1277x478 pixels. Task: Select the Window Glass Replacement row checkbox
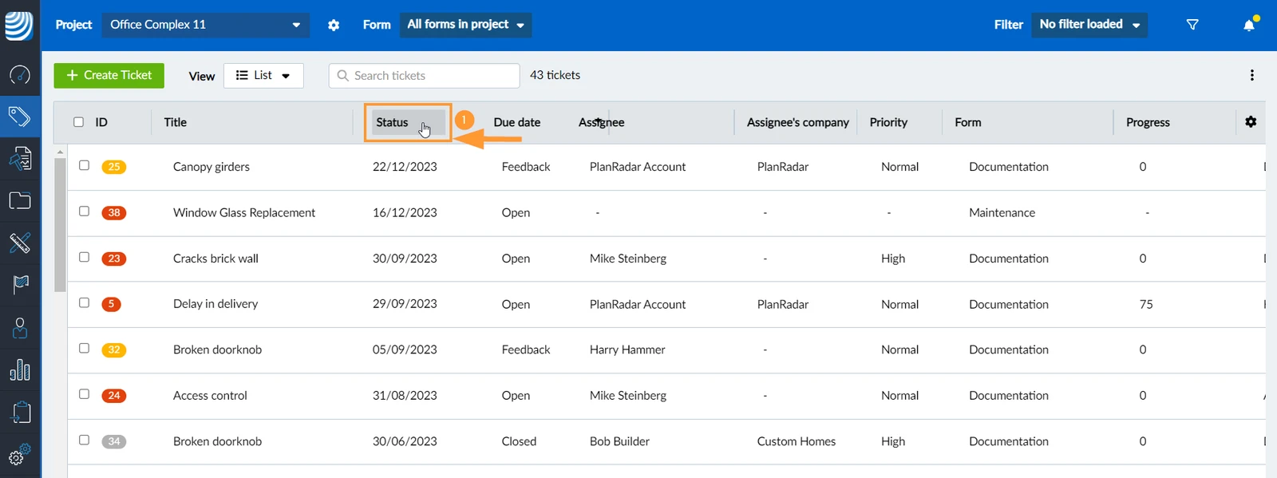click(x=84, y=211)
